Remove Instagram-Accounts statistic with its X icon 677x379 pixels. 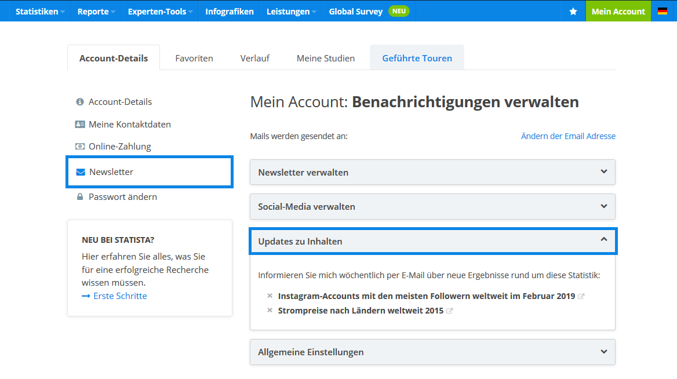click(270, 296)
